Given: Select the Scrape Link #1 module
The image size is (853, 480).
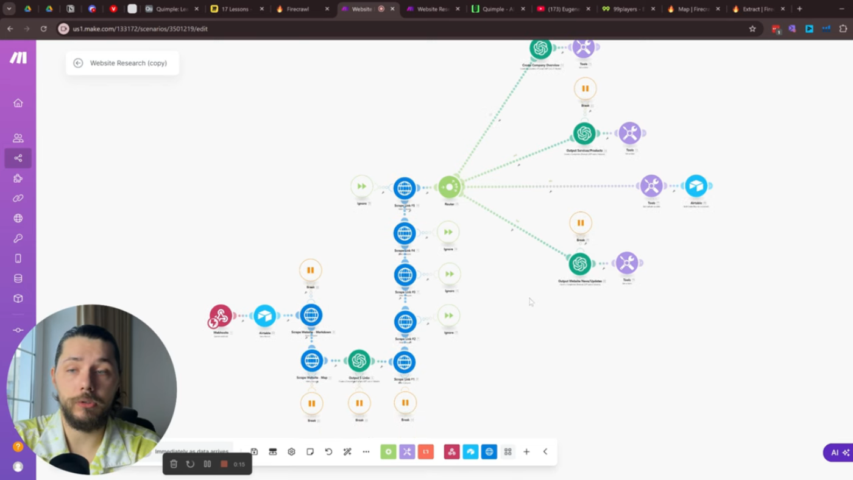Looking at the screenshot, I should (405, 362).
